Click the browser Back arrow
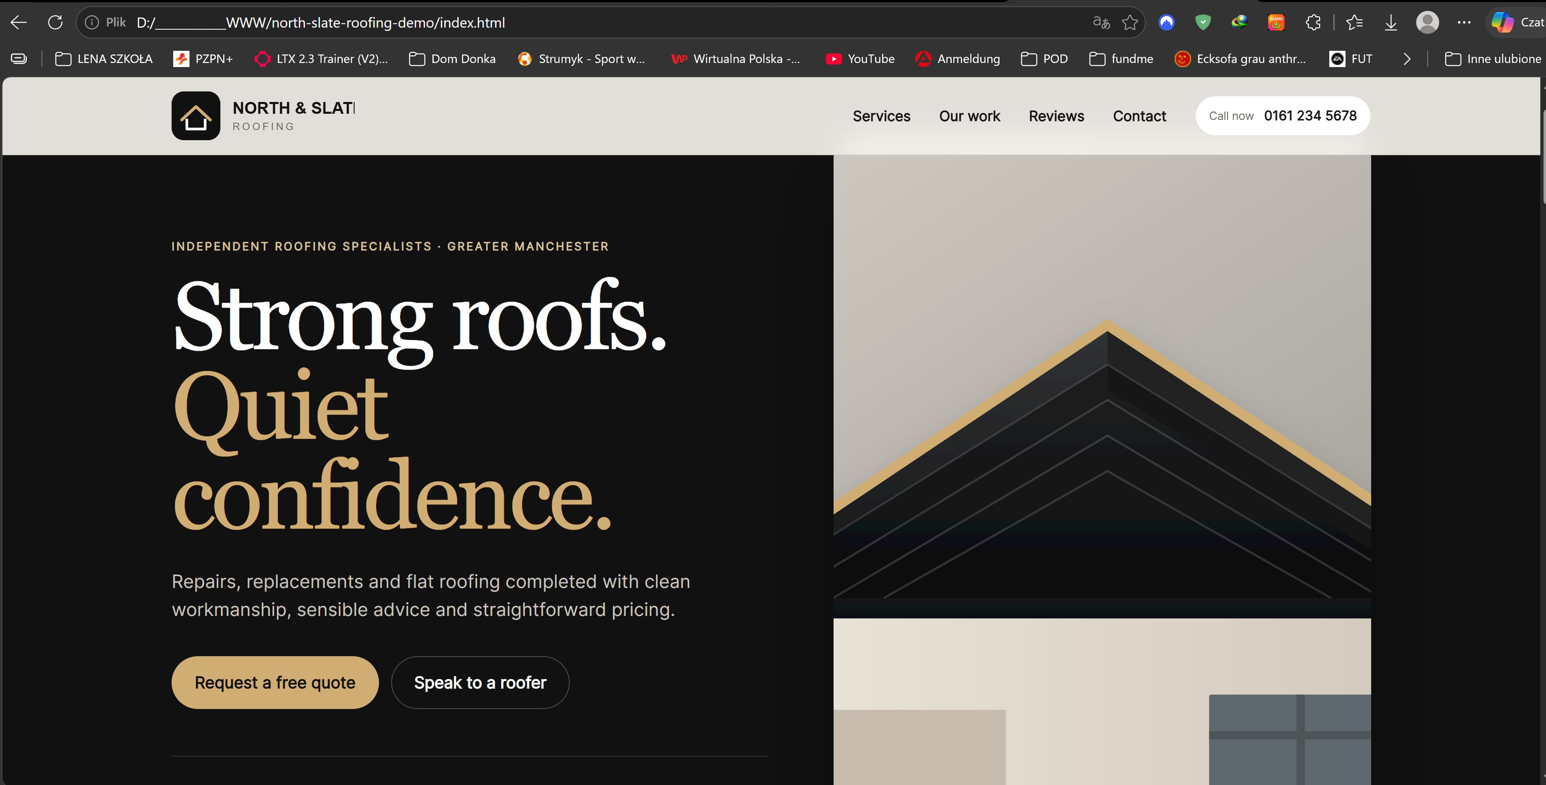Screen dimensions: 1546x785 coord(19,23)
